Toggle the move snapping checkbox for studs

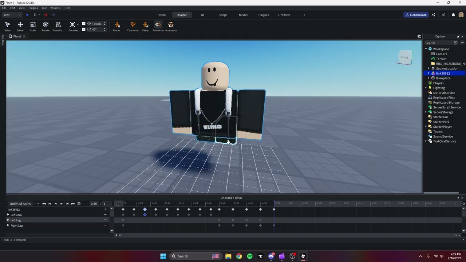pos(84,24)
